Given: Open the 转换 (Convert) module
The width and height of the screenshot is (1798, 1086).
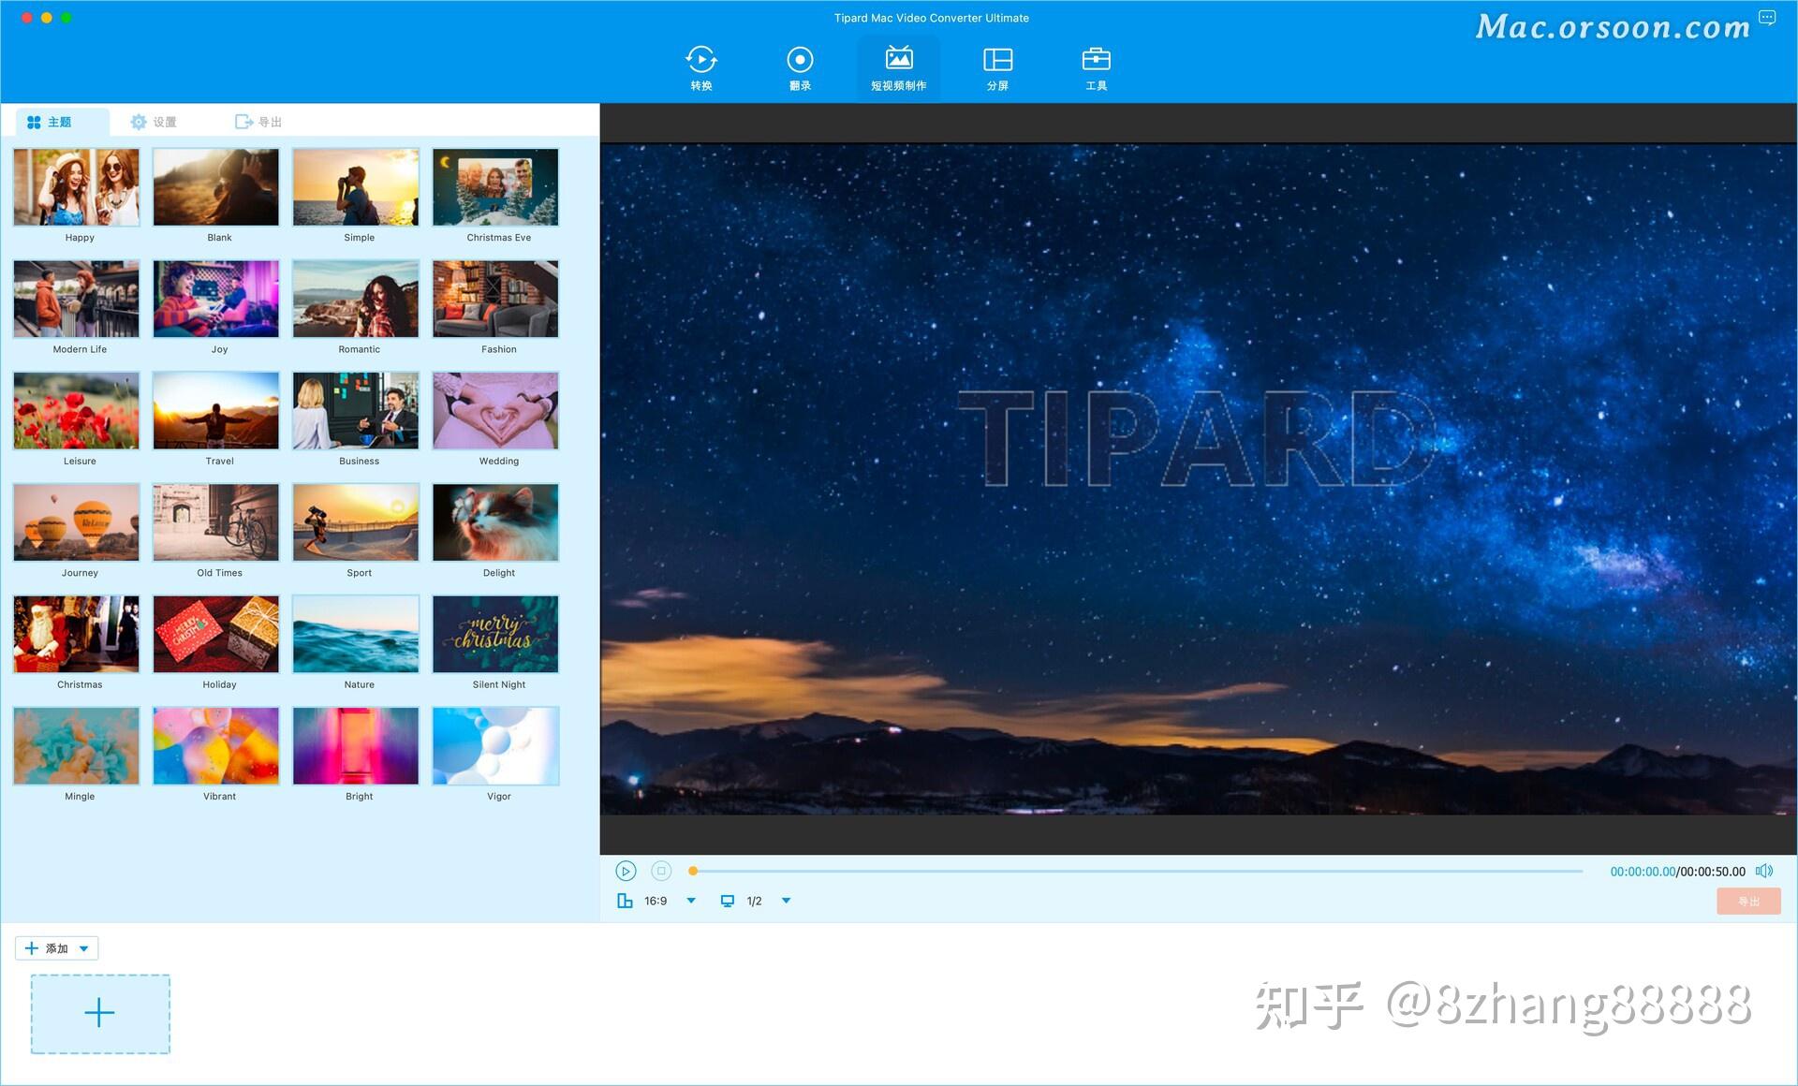Looking at the screenshot, I should (x=700, y=66).
